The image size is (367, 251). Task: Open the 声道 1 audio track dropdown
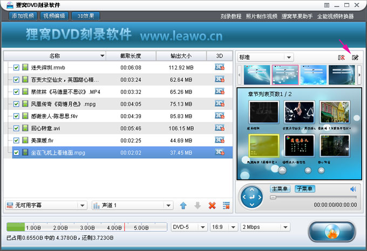point(168,205)
